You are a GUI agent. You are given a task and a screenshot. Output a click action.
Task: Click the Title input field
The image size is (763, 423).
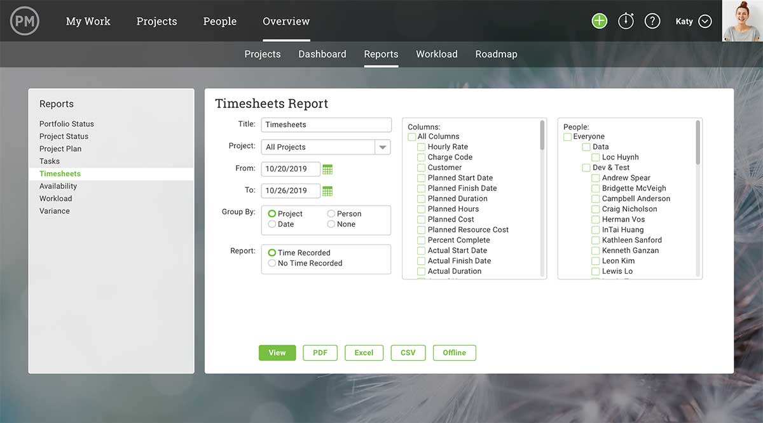coord(326,125)
